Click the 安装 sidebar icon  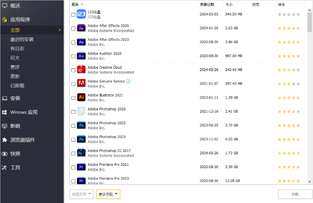click(x=5, y=98)
